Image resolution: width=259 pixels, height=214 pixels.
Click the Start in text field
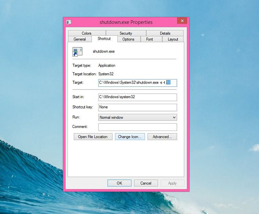137,97
